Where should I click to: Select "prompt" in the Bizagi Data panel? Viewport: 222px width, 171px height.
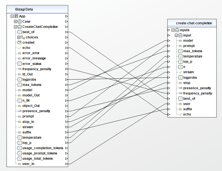28,117
